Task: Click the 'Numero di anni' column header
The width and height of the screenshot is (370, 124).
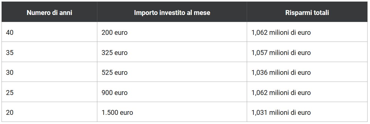Action: (x=49, y=13)
